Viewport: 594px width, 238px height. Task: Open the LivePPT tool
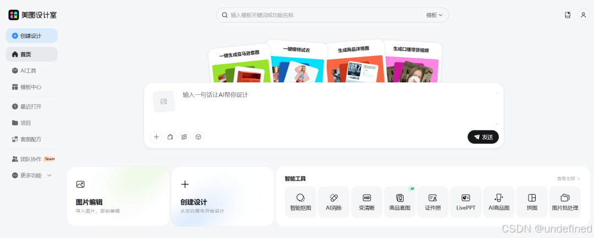466,202
